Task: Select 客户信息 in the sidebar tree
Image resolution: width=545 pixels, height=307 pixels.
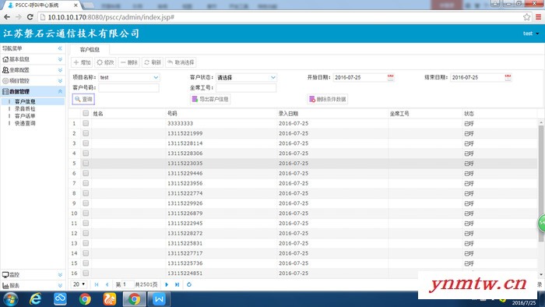Action: 25,101
